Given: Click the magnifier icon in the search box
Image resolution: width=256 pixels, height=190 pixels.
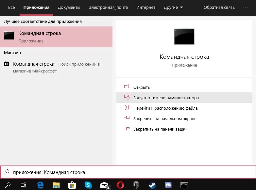Looking at the screenshot, I should (7, 172).
